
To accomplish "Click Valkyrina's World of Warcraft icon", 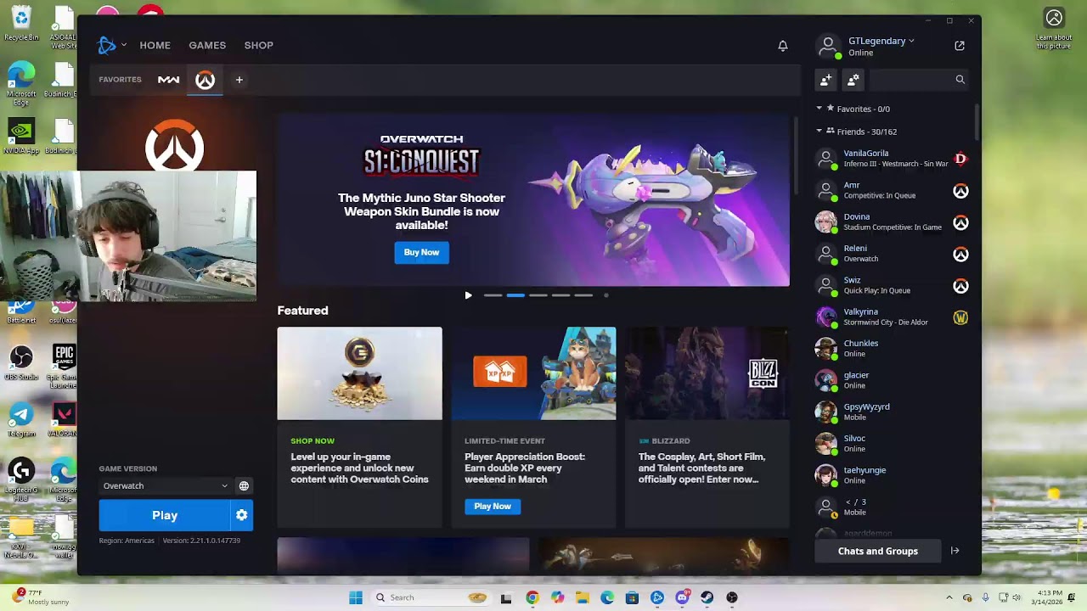I will click(x=960, y=317).
